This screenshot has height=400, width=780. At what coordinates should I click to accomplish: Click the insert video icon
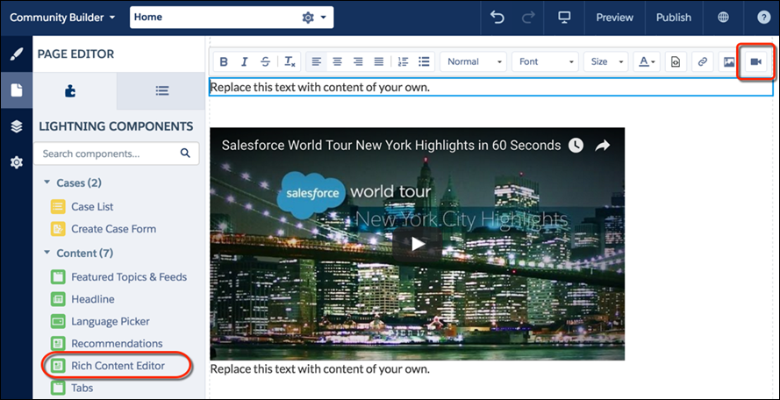tap(755, 62)
